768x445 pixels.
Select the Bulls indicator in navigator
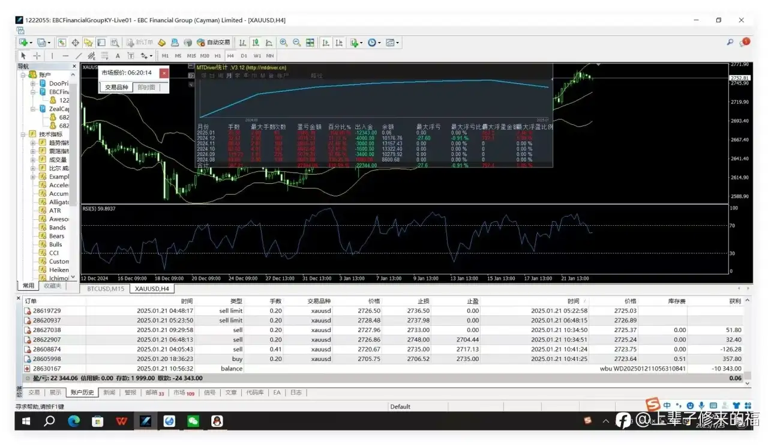(x=56, y=244)
